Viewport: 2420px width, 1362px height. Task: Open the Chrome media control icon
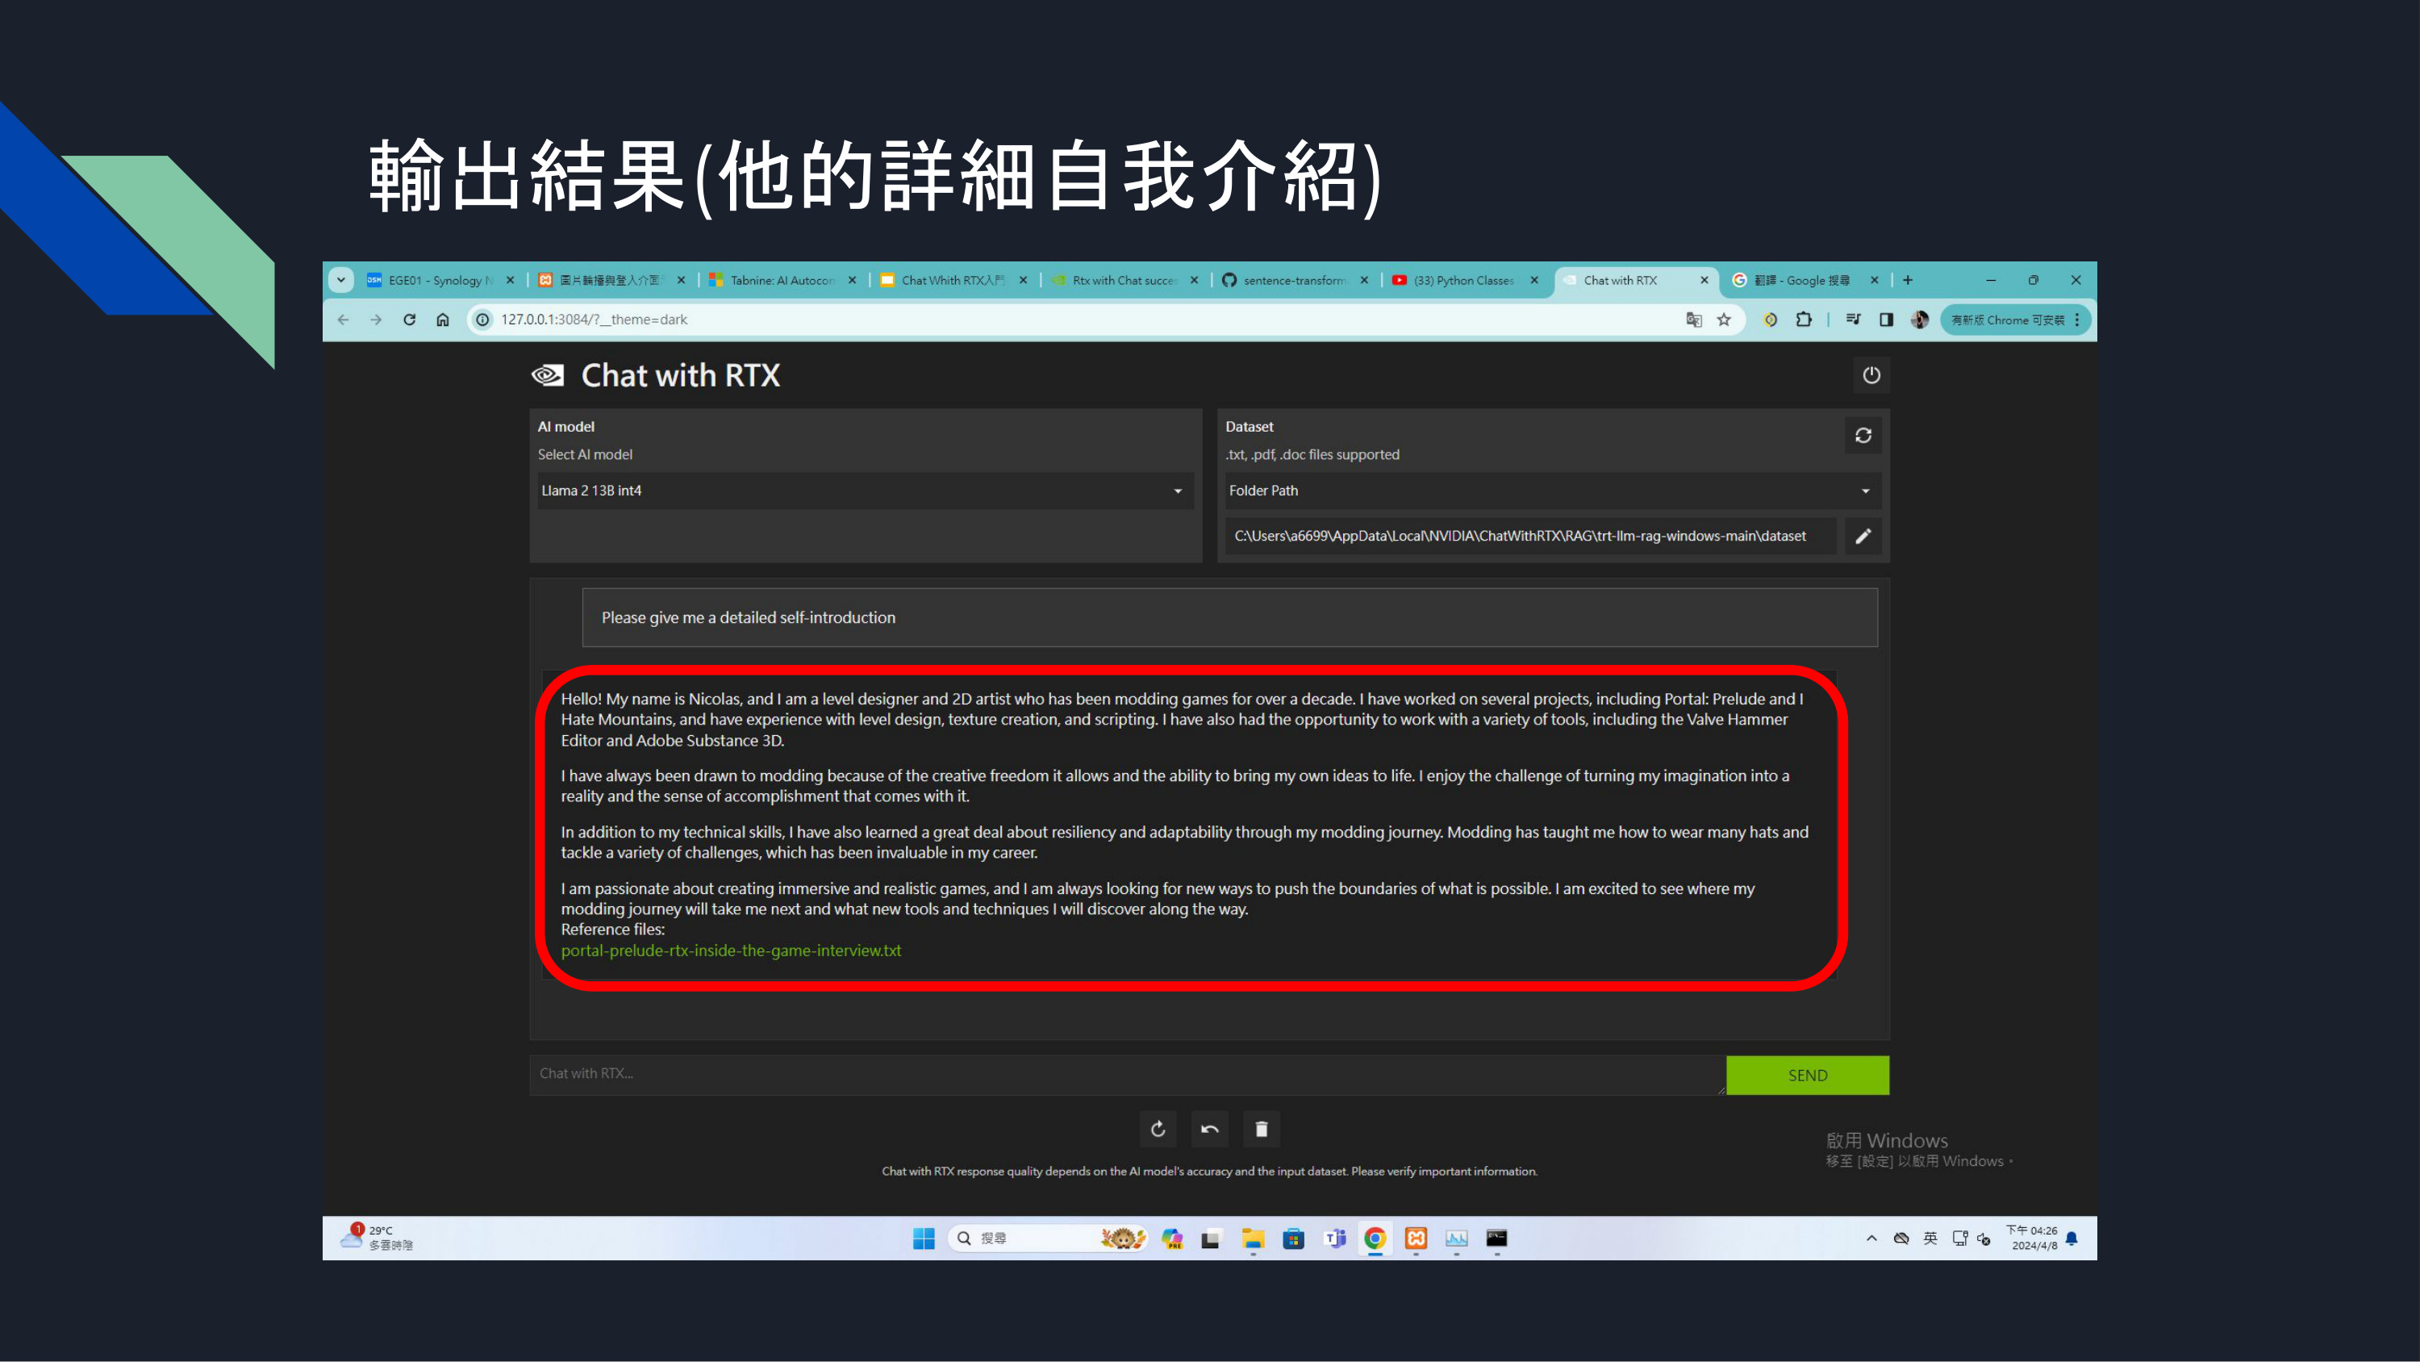click(1854, 320)
